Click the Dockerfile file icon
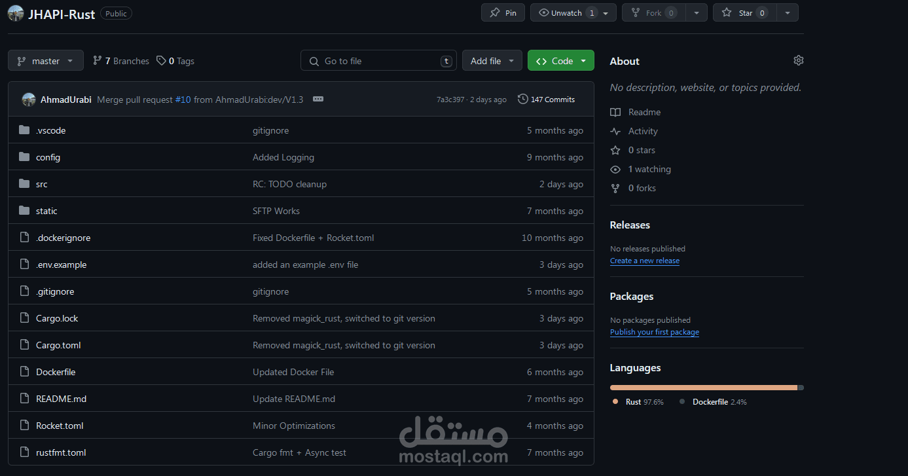908x476 pixels. [25, 371]
